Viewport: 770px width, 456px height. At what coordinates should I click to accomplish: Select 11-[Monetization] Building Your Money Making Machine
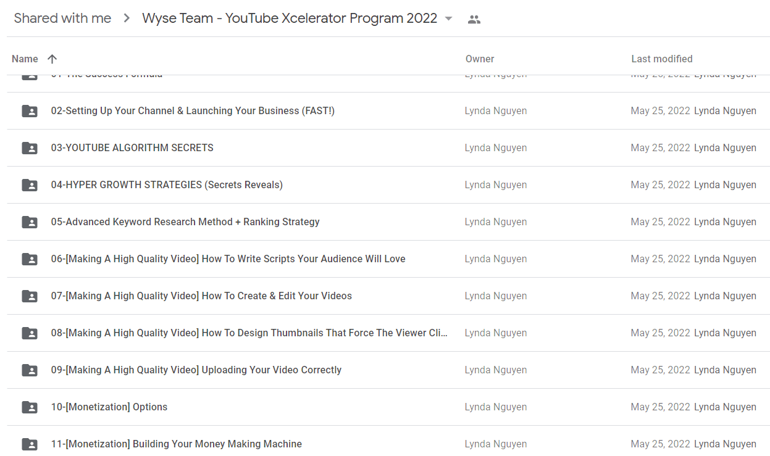point(177,444)
